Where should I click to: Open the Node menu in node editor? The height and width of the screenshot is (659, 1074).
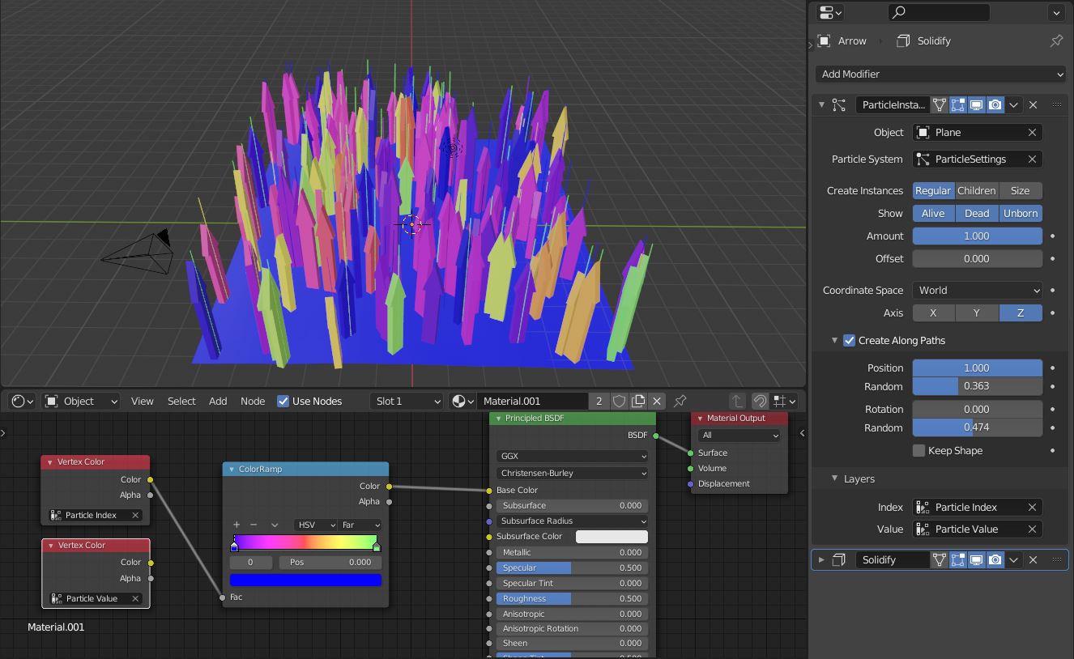(x=253, y=401)
